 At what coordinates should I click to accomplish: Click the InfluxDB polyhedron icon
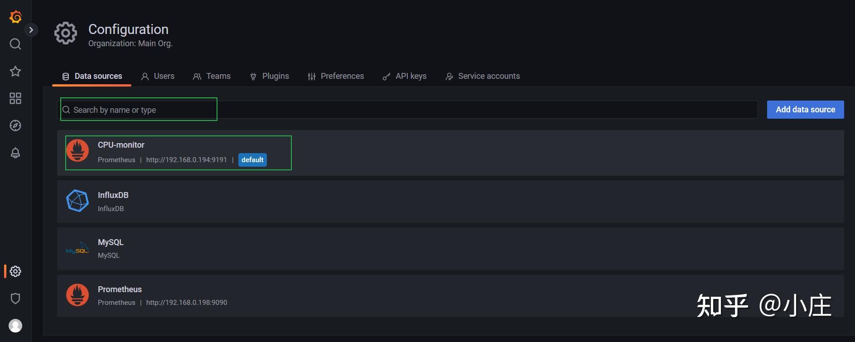(x=77, y=201)
